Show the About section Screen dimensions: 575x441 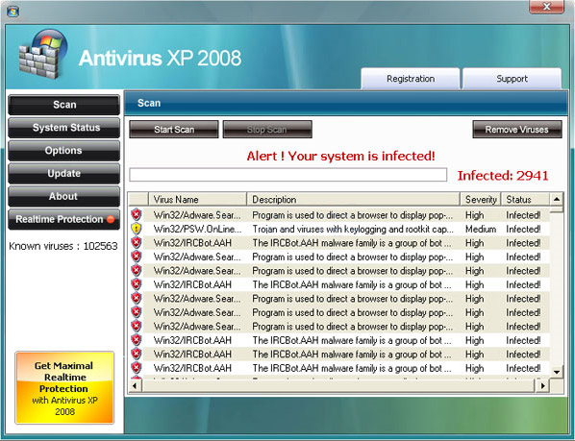64,196
